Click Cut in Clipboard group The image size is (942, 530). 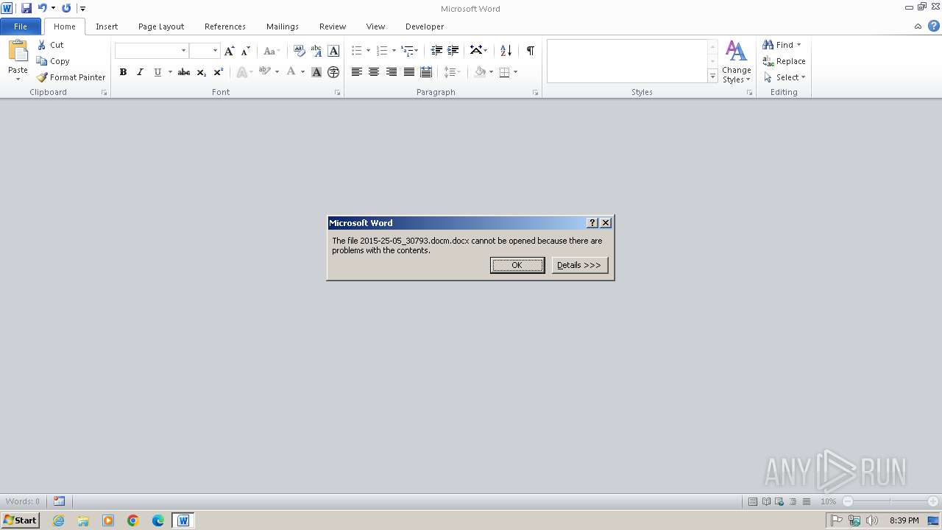[x=51, y=45]
